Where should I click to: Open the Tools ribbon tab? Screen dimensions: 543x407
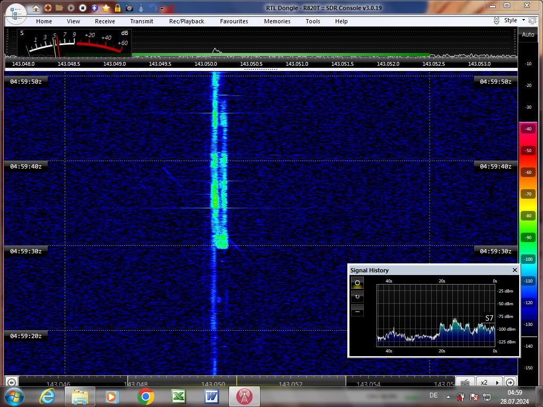(313, 21)
